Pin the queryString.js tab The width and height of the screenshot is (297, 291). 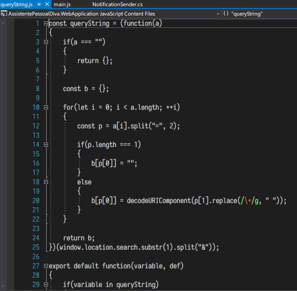click(39, 4)
